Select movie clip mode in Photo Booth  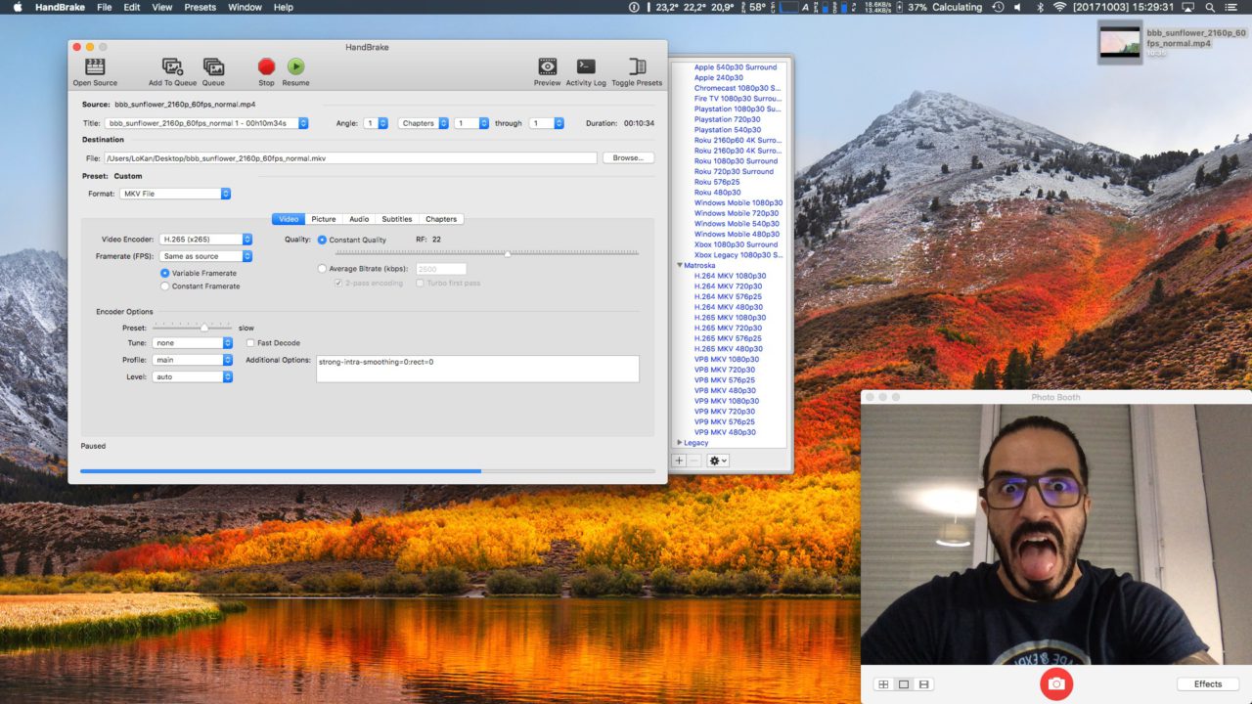924,684
